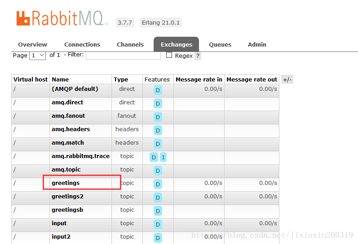Switch to the Connections tab

point(82,44)
